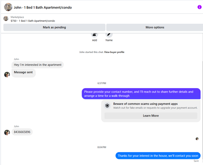This screenshot has width=203, height=165.
Task: Click the Mark as pending button
Action: [54, 27]
